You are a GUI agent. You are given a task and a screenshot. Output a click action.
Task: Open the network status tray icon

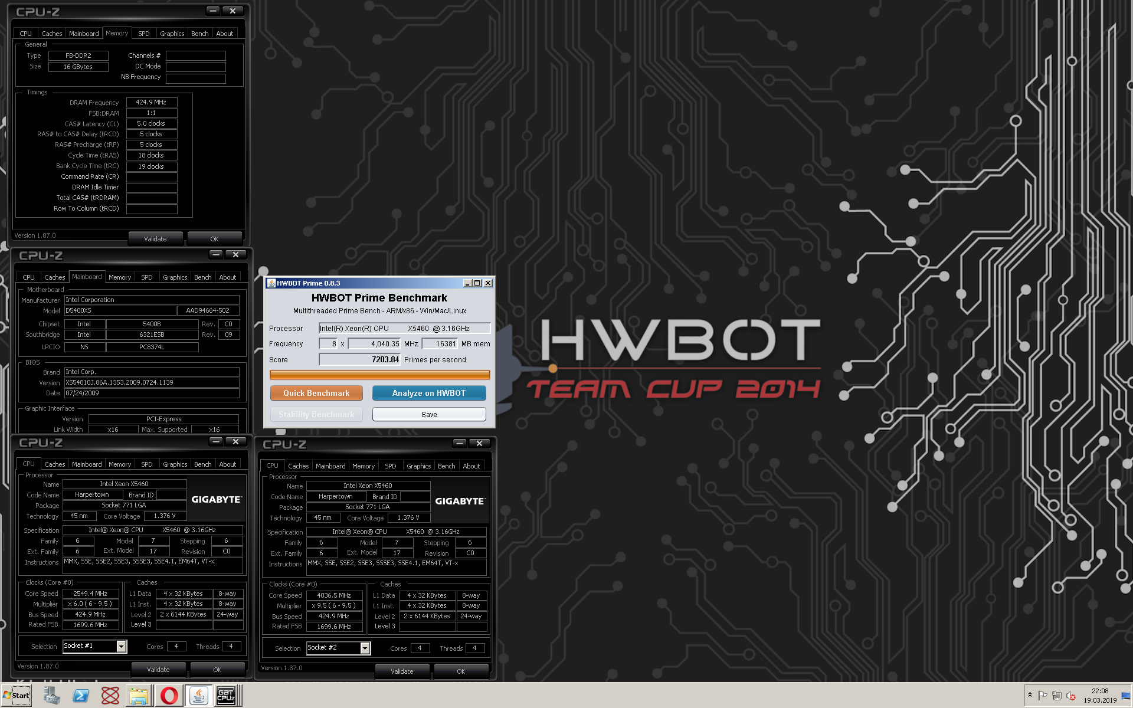[x=1056, y=696]
